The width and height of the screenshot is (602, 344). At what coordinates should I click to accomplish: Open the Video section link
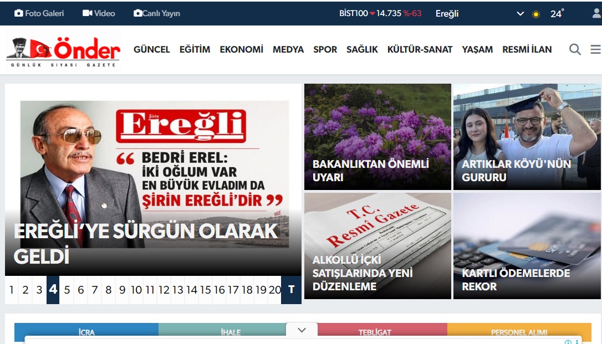point(99,13)
